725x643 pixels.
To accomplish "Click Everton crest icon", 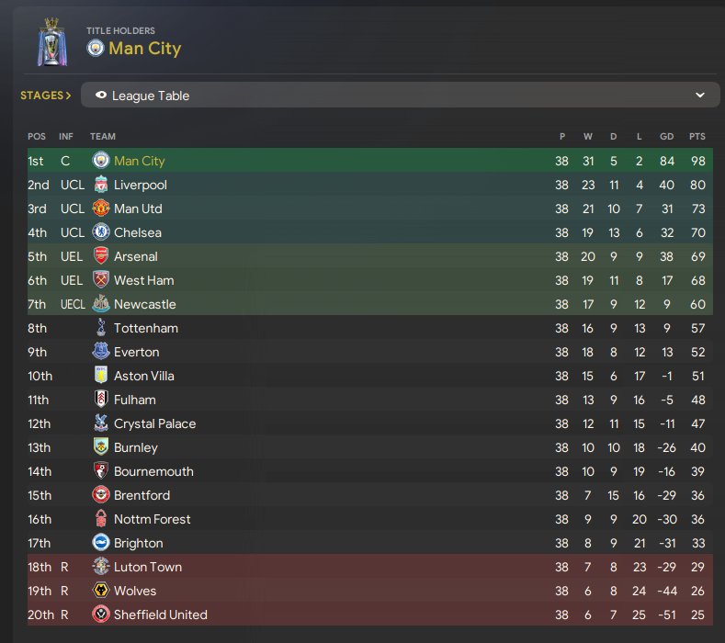I will [x=101, y=352].
